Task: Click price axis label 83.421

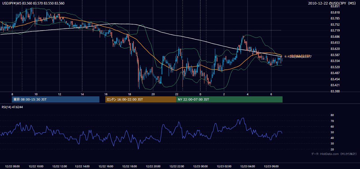Action: coord(335,85)
